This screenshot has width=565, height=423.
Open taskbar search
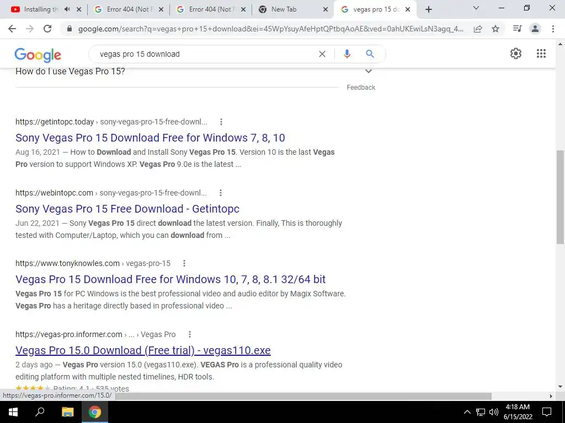[40, 412]
